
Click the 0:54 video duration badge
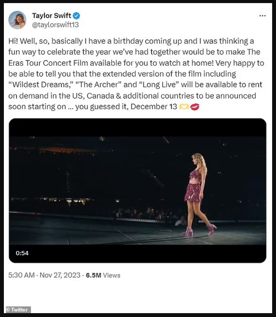[x=22, y=253]
